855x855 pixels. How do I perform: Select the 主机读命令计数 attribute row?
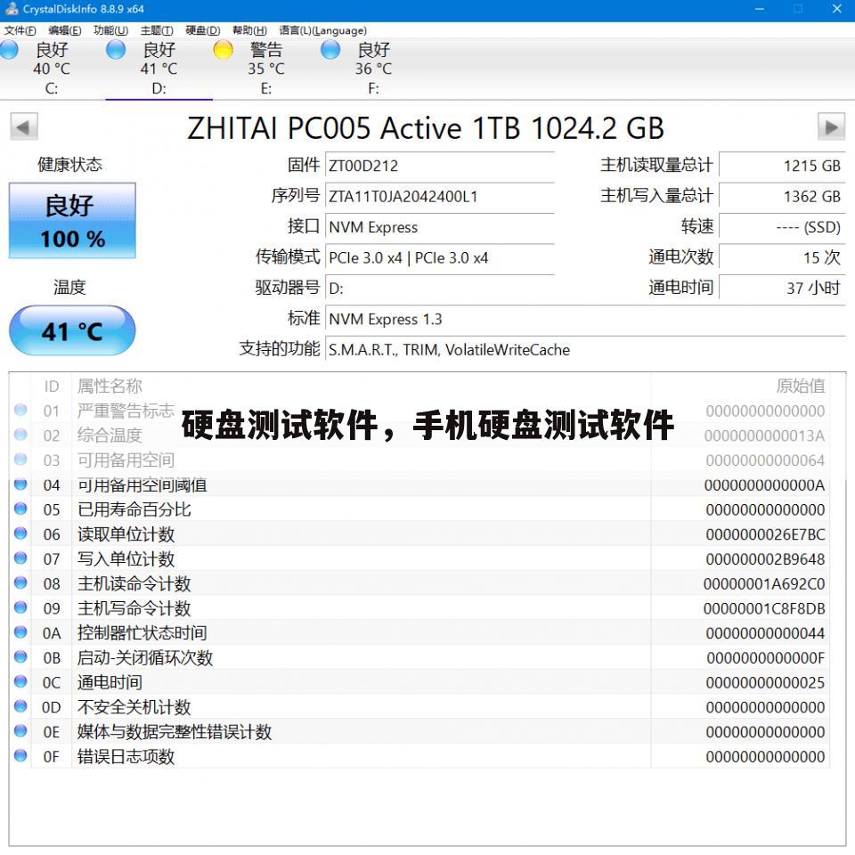point(419,583)
